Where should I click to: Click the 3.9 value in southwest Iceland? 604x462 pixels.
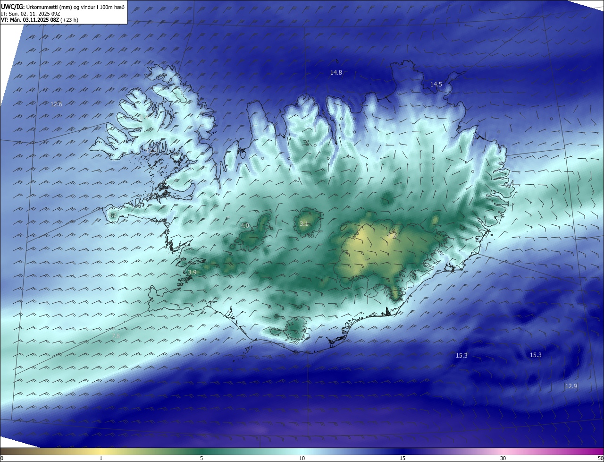point(192,273)
